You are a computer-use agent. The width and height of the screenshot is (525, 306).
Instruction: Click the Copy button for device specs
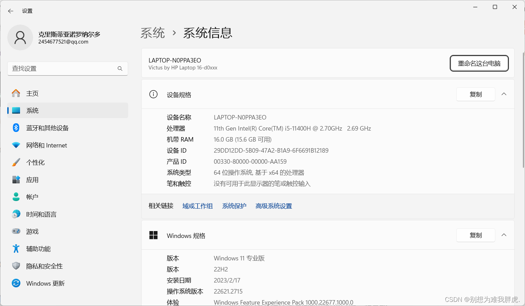(x=476, y=94)
